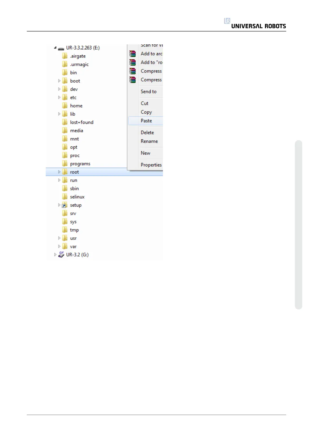313x442 pixels.
Task: Expand the etc folder
Action: tap(59, 97)
